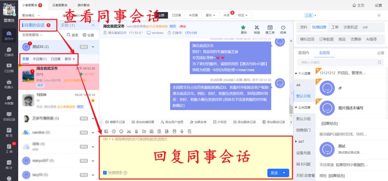Select the top 未读 segment filter

pyautogui.click(x=227, y=15)
